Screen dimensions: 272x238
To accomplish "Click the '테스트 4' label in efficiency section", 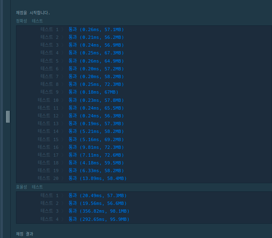I will 50,219.
